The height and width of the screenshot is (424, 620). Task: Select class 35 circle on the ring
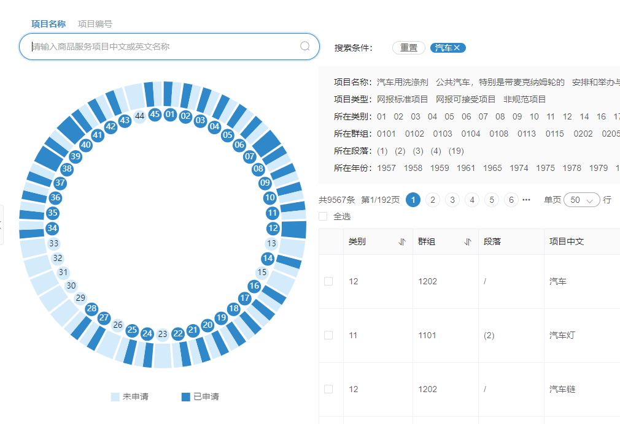click(53, 213)
